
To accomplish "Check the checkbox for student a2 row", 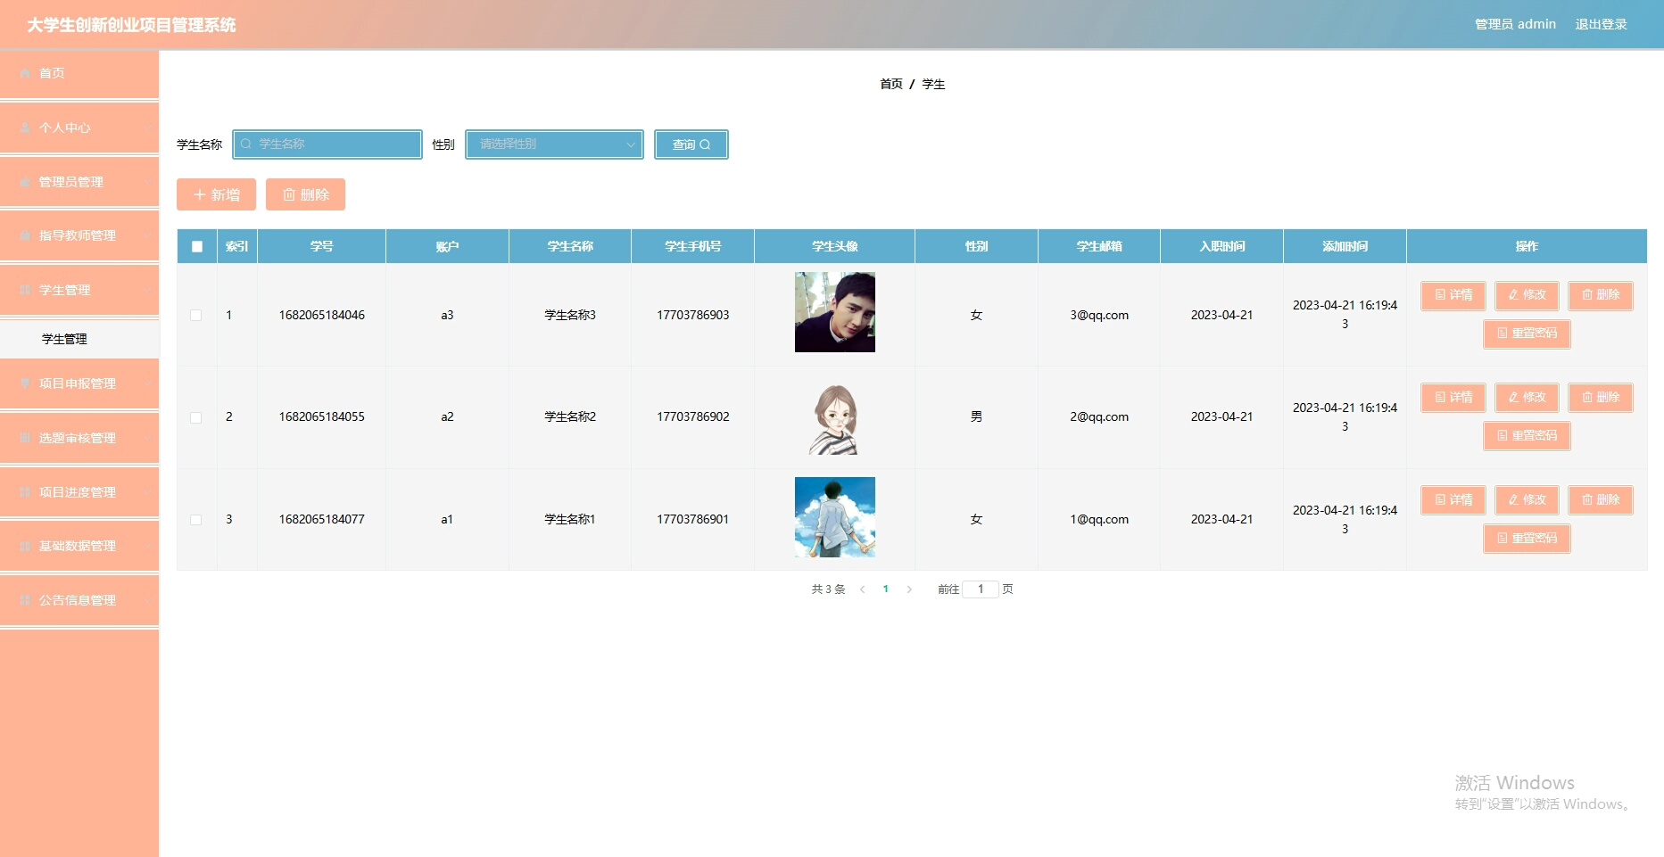I will coord(196,417).
